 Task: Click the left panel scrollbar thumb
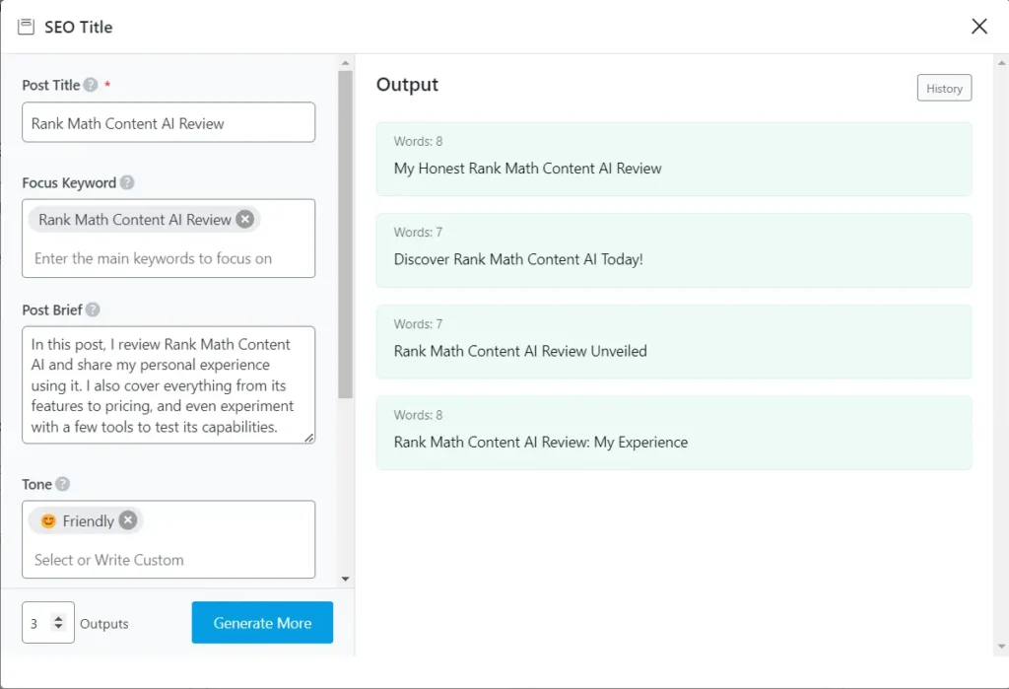tap(346, 235)
